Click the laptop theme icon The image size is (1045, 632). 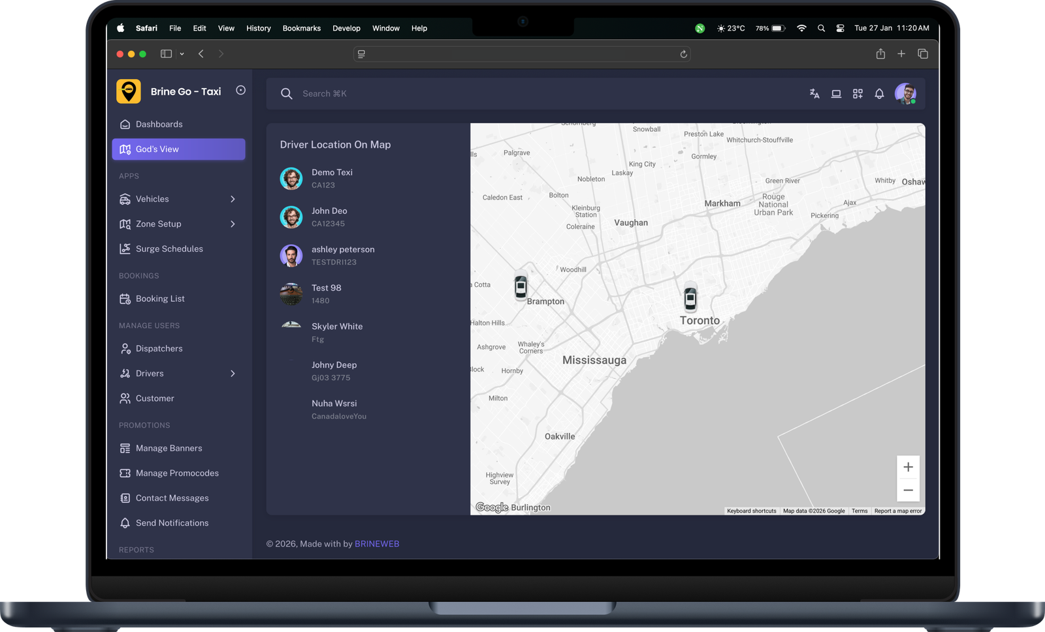pos(836,94)
